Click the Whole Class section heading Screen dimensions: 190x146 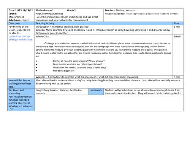click(x=42, y=37)
